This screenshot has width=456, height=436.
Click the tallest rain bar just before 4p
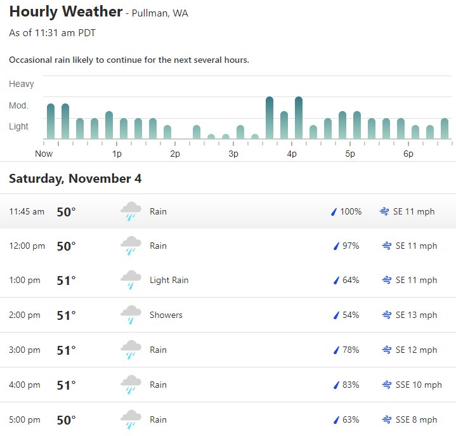pos(270,117)
